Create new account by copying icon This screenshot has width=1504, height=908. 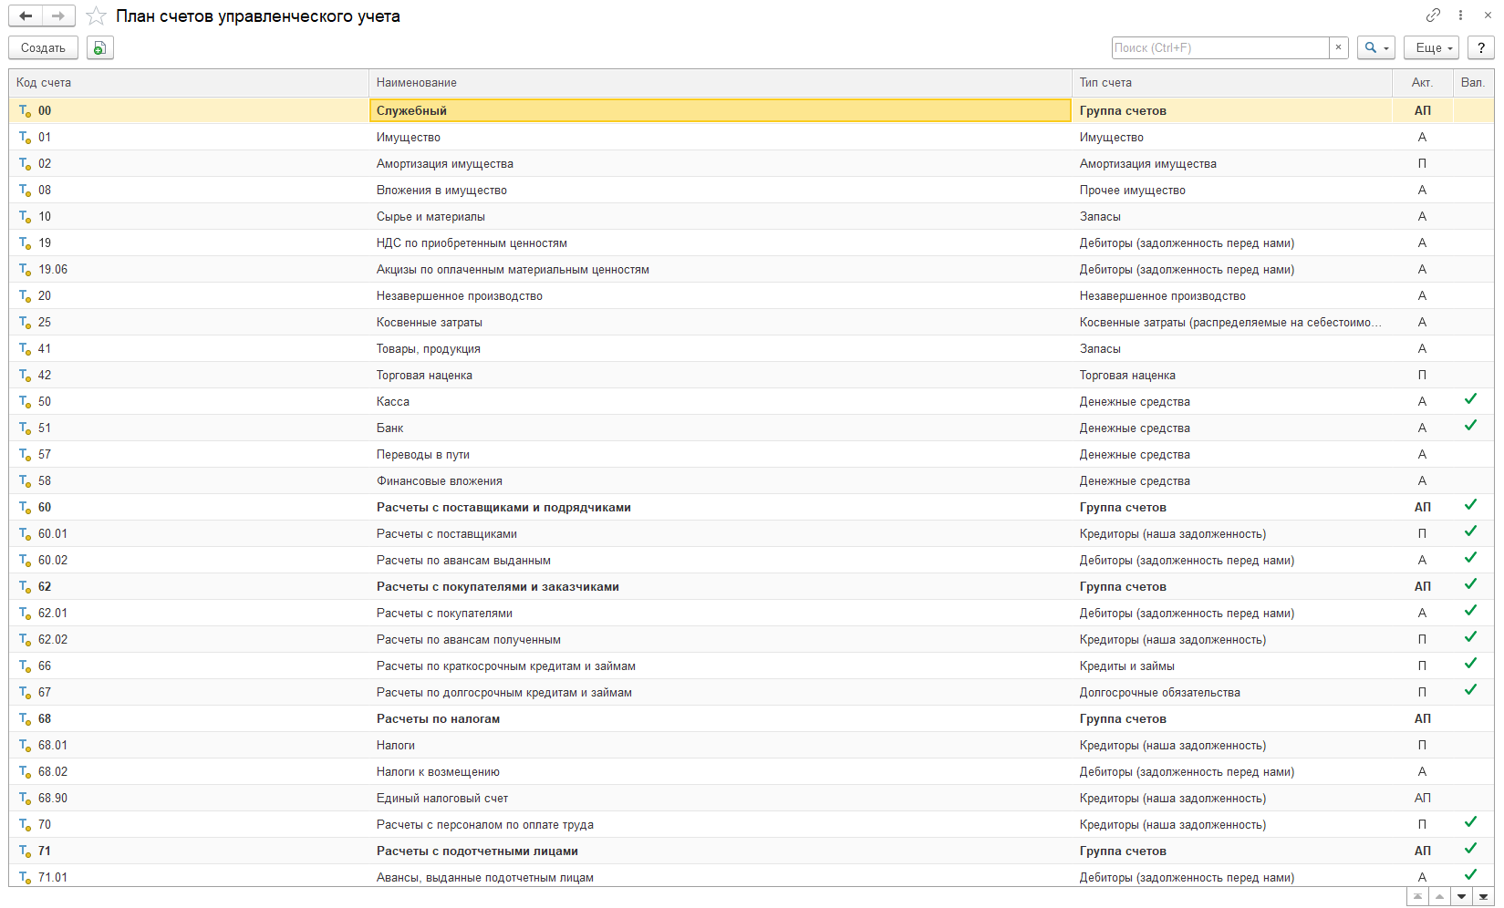[x=100, y=47]
